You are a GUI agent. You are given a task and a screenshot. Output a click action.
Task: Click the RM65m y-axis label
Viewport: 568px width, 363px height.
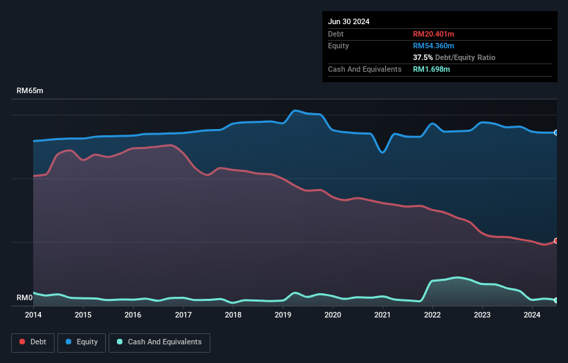[x=30, y=90]
